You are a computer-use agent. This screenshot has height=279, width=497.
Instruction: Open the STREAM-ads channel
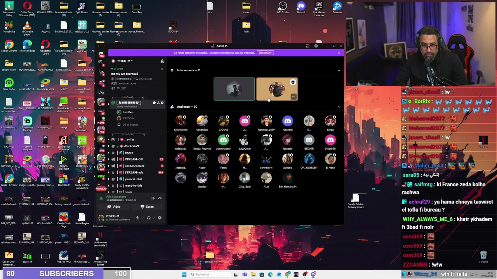click(137, 172)
